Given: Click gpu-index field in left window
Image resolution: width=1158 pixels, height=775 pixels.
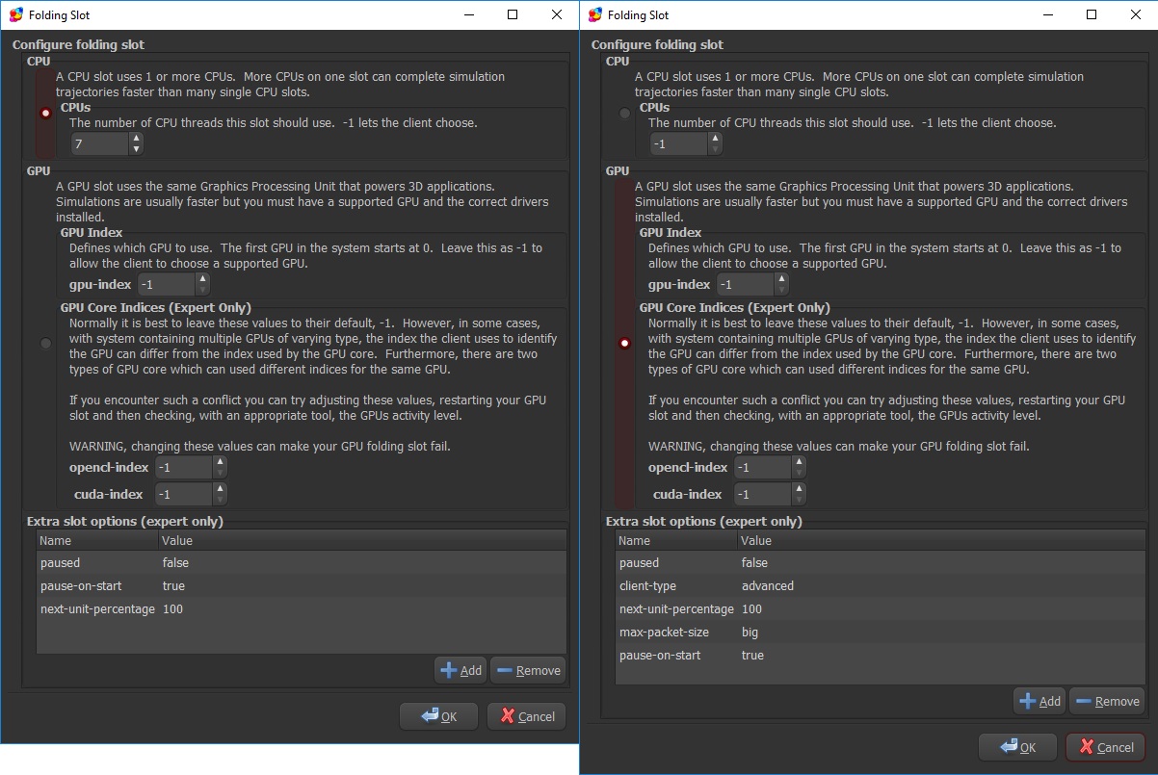Looking at the screenshot, I should coord(167,285).
